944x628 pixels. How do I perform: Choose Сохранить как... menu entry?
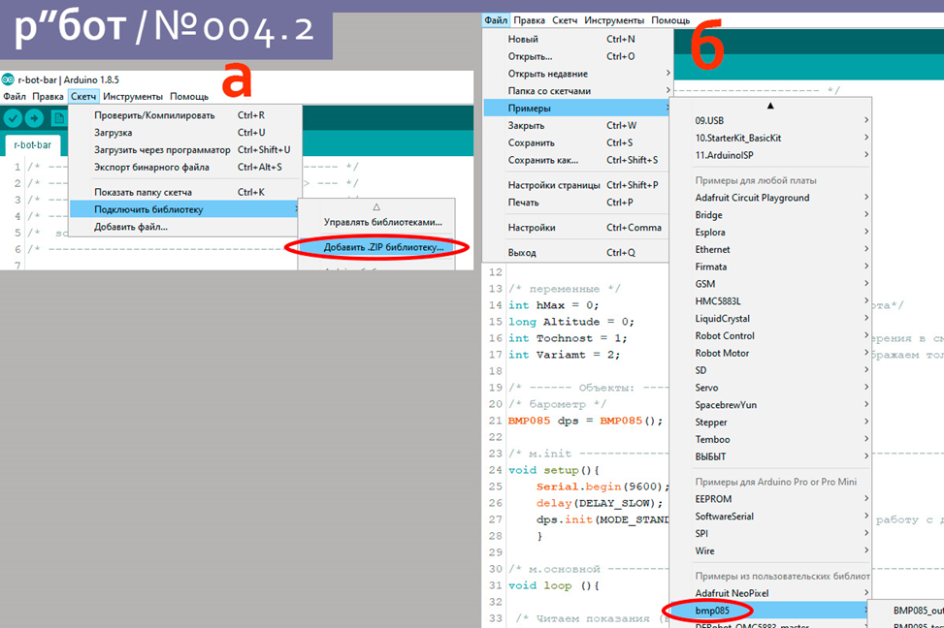[x=578, y=160]
